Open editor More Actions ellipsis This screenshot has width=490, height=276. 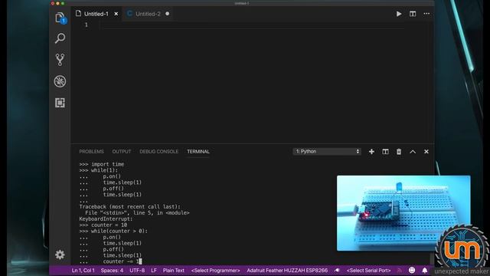(426, 14)
